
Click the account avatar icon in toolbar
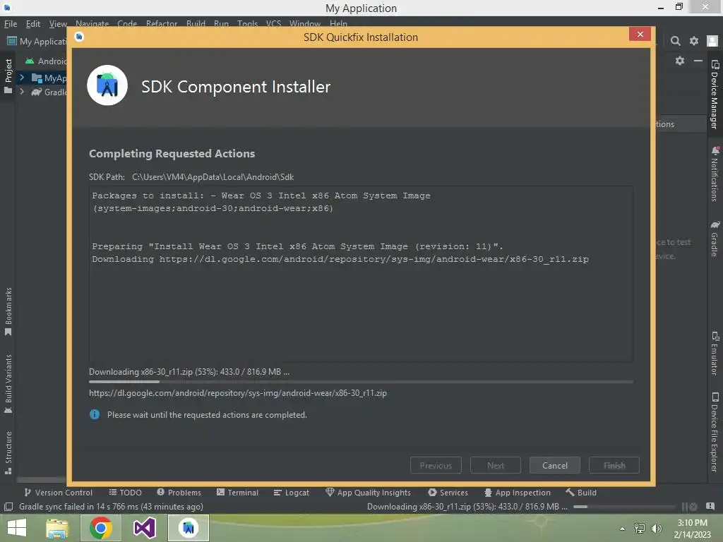click(x=712, y=41)
